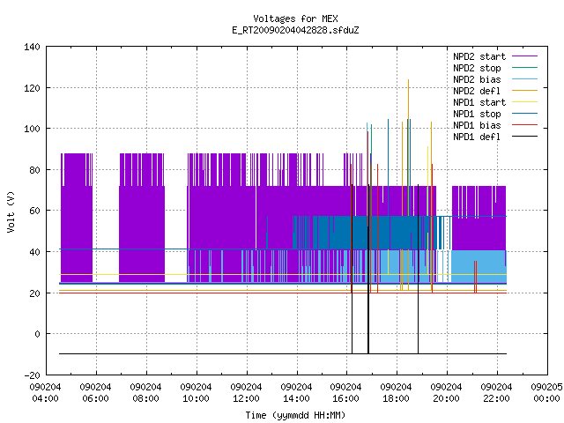Click the NPD1 start yellow legend line

coord(524,102)
